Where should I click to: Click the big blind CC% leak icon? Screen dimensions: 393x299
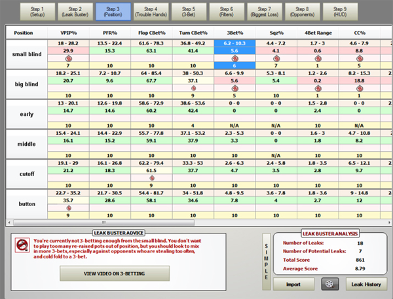360,88
